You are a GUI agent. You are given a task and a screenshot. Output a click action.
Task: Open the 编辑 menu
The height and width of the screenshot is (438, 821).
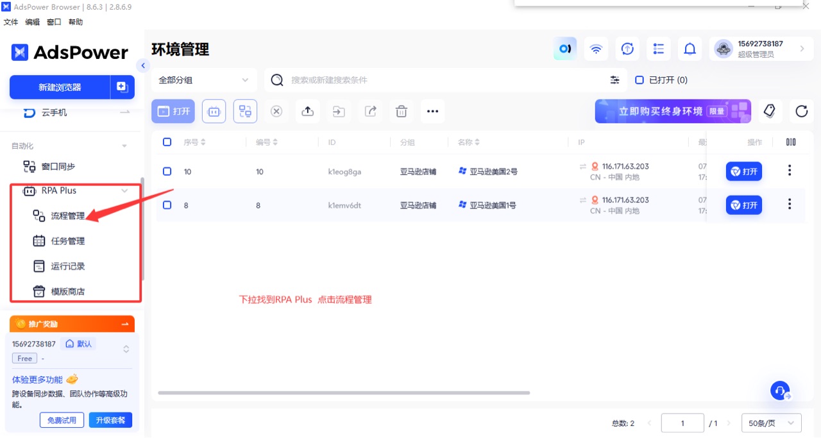[x=32, y=22]
